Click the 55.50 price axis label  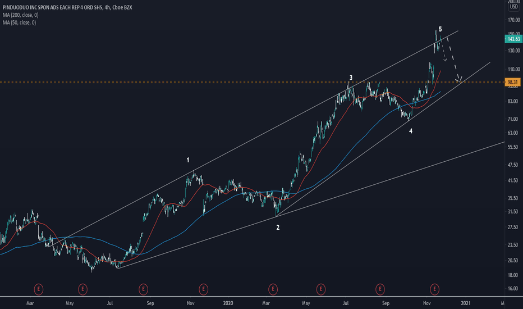[x=514, y=147]
